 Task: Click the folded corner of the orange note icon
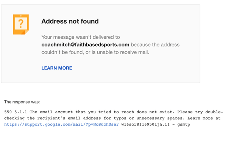point(26,32)
